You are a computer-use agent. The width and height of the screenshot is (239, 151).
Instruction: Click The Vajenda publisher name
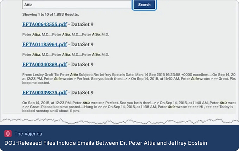(x=29, y=134)
